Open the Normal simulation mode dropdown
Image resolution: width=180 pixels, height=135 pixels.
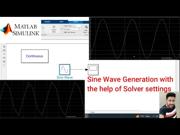pos(72,29)
